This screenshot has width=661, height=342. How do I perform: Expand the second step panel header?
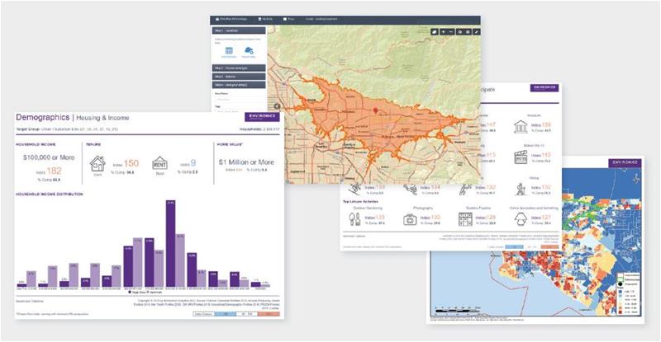point(240,68)
